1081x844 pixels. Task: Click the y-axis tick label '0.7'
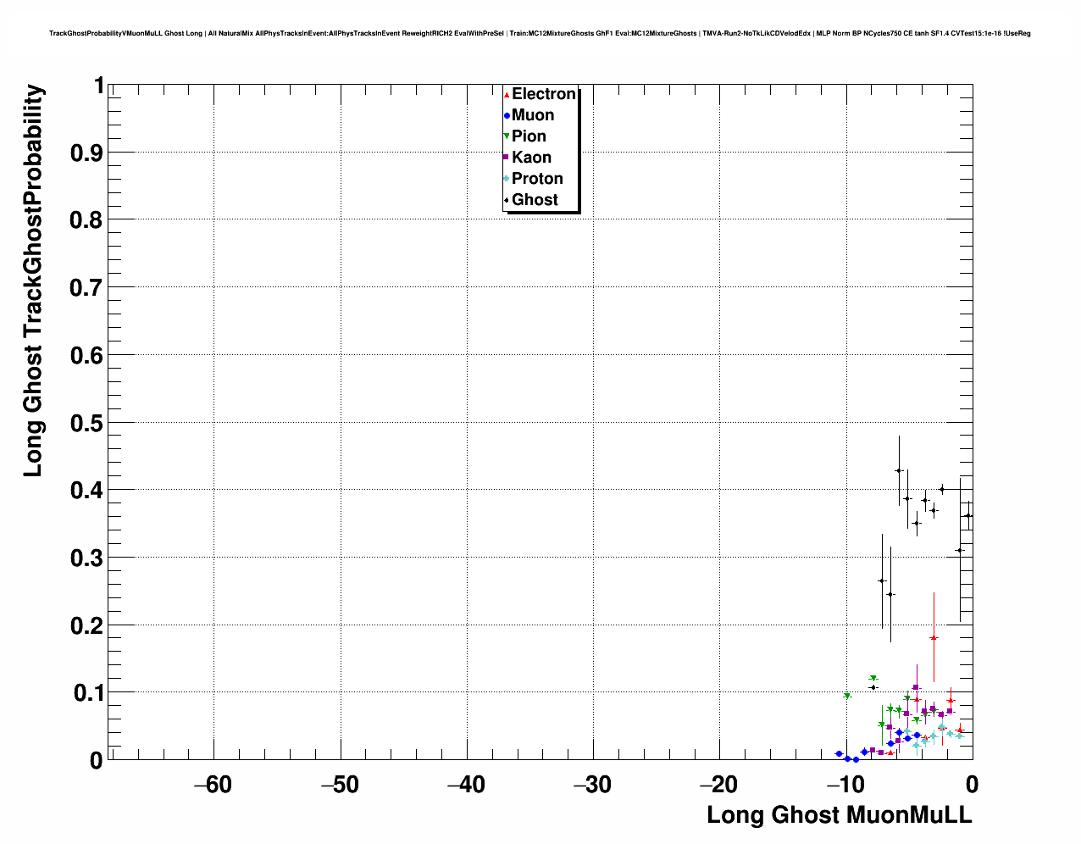[88, 288]
